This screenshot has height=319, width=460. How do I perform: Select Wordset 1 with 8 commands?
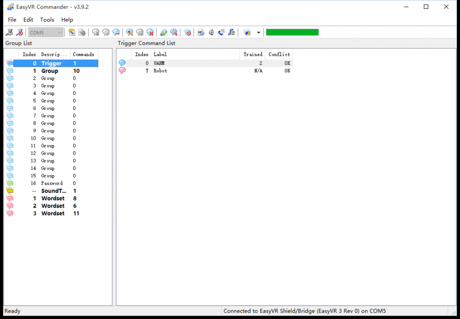(x=52, y=199)
